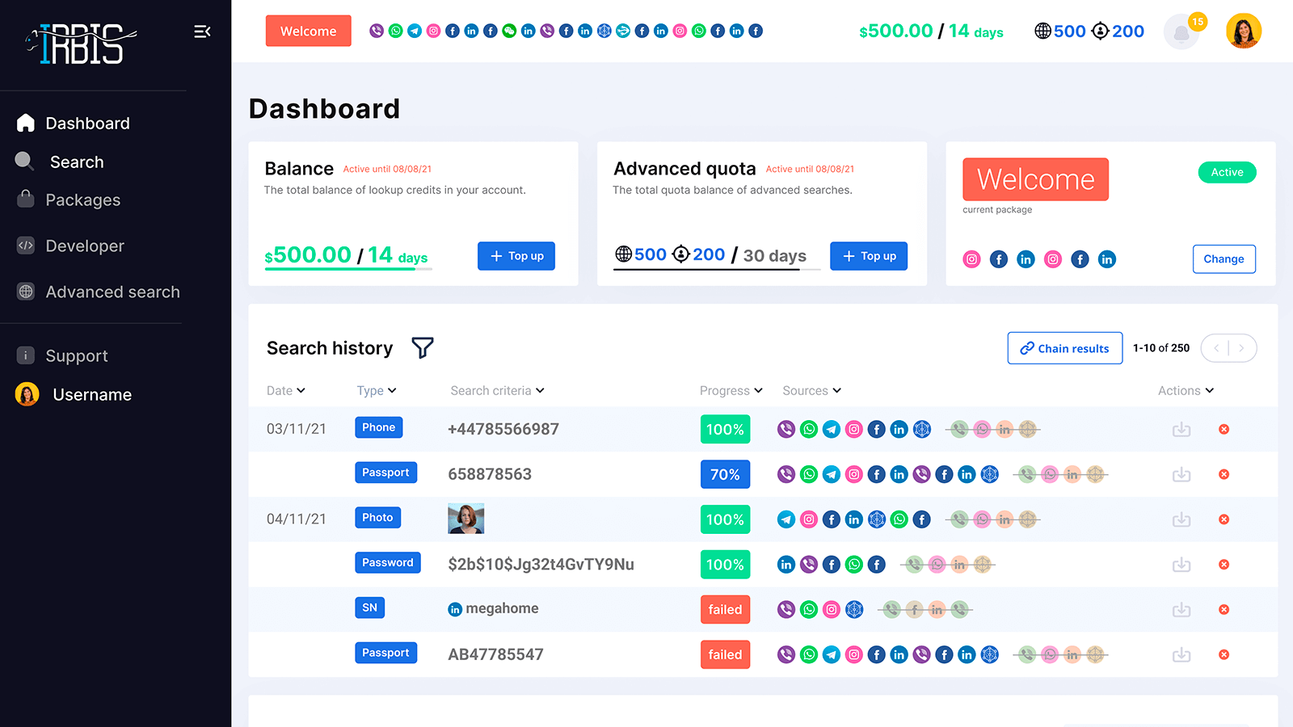Open the Actions dropdown in search history

(x=1186, y=390)
